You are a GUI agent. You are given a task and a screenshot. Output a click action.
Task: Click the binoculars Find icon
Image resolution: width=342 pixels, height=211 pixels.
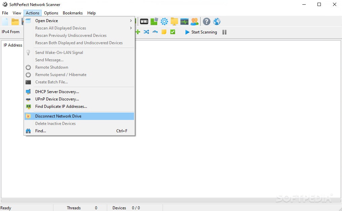28,131
